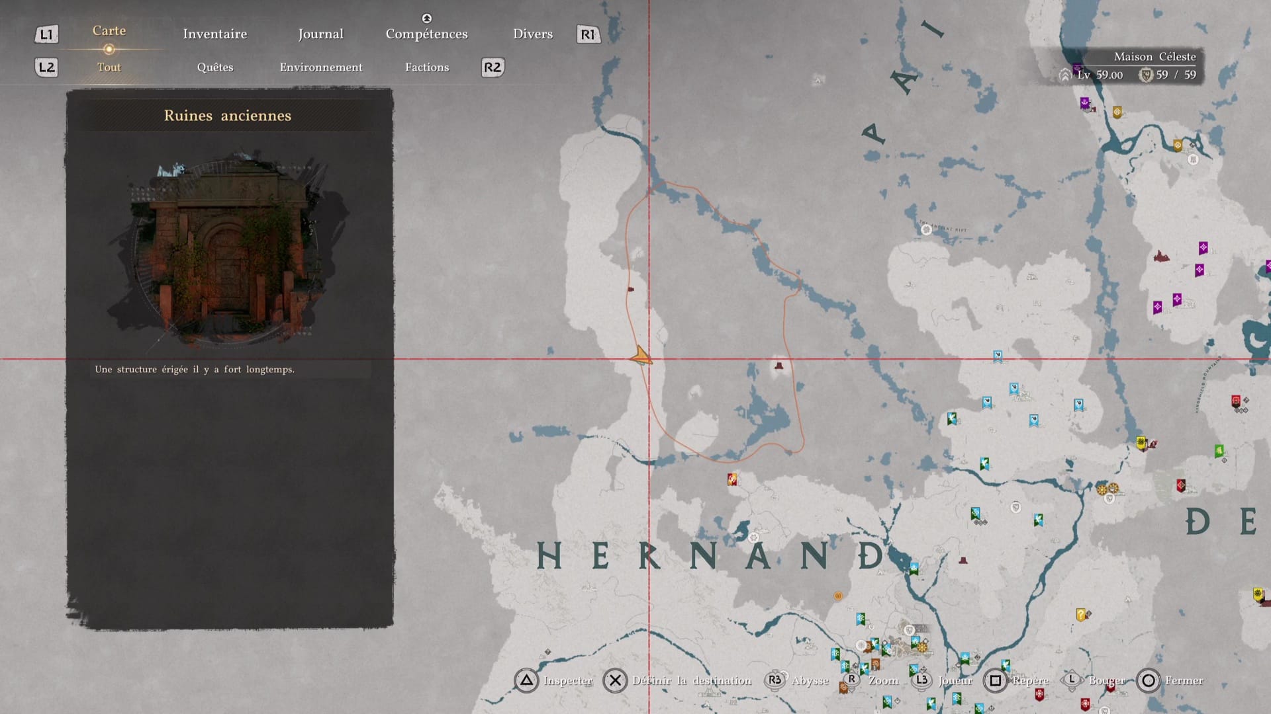Viewport: 1271px width, 714px height.
Task: Switch to the Journal tab
Action: (320, 34)
